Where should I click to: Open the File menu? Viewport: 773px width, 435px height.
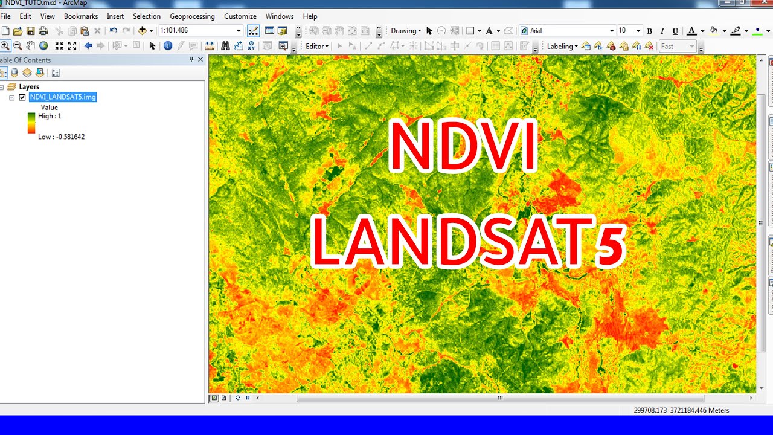5,16
